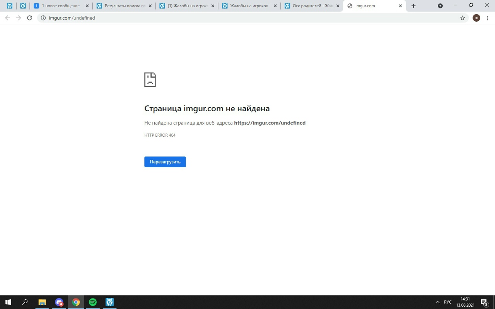
Task: Close the 'Результаты поиска' tab
Action: click(x=150, y=6)
